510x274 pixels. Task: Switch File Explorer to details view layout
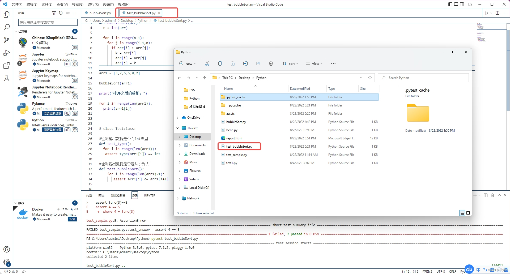(x=462, y=213)
